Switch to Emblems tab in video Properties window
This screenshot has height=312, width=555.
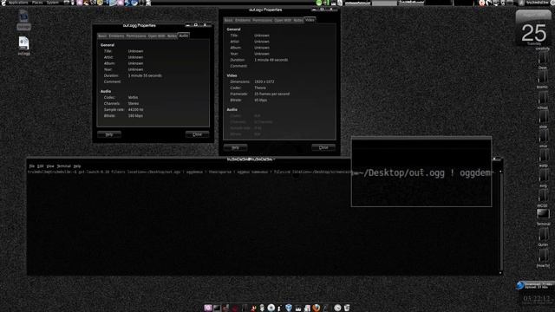tap(243, 21)
